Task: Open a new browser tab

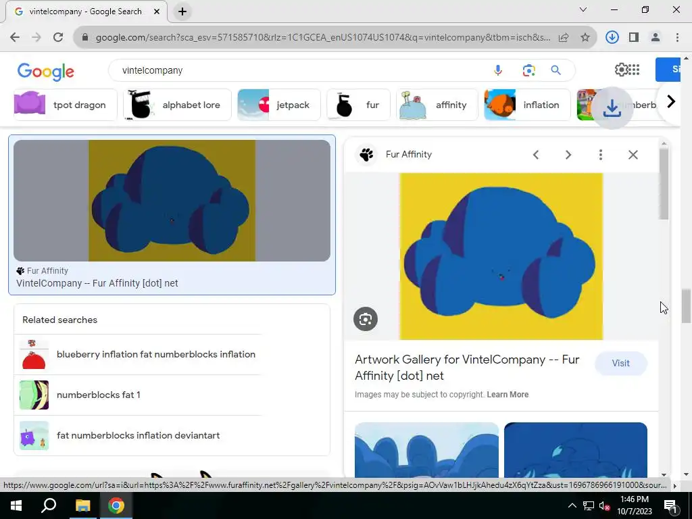Action: point(182,12)
